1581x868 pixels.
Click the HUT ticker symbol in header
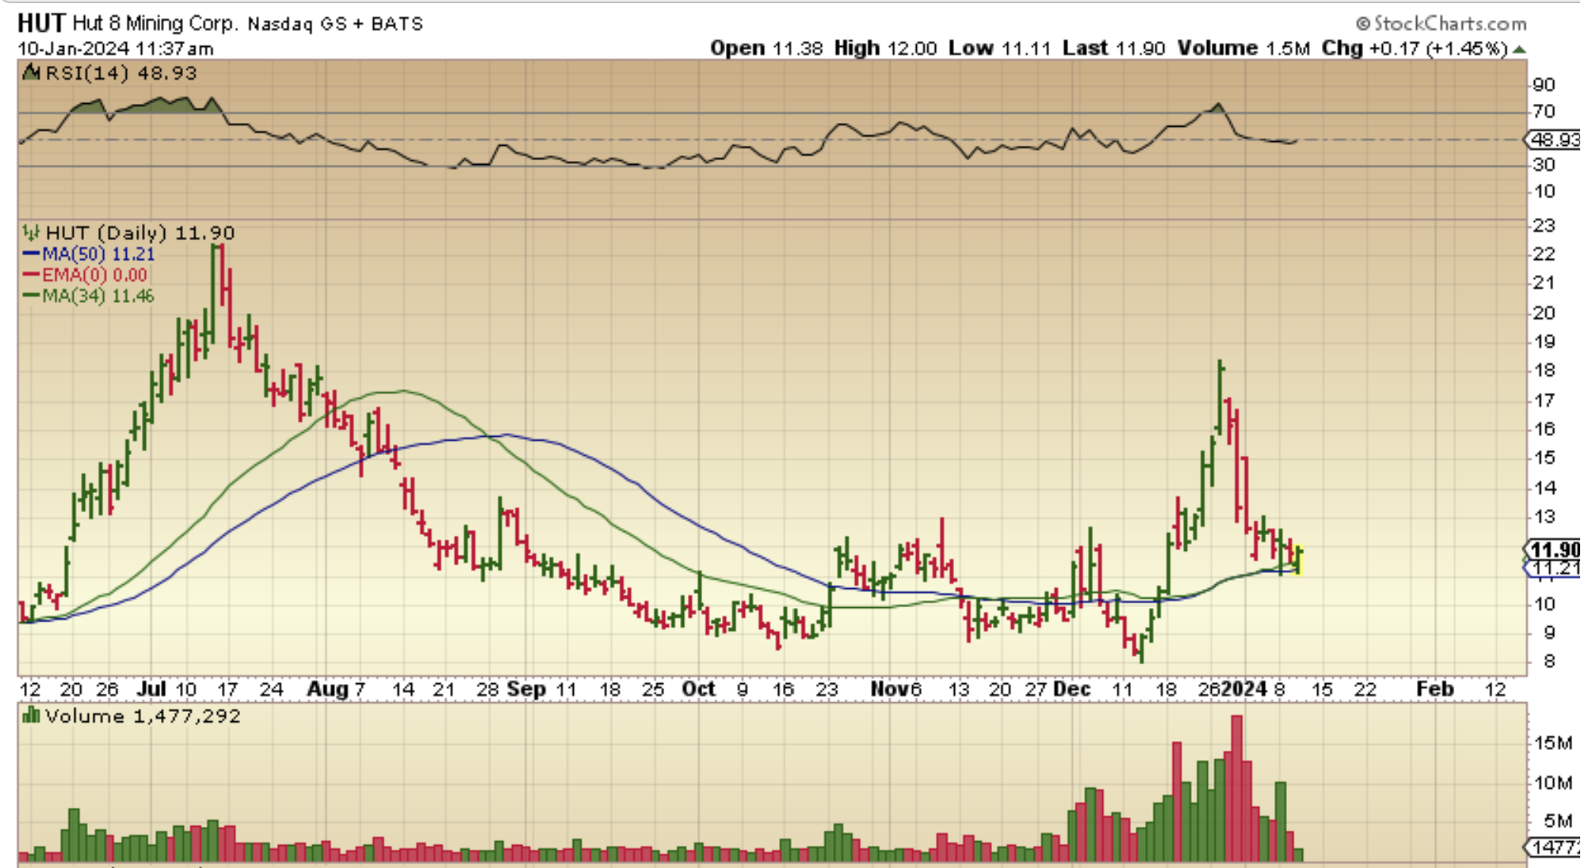[41, 23]
